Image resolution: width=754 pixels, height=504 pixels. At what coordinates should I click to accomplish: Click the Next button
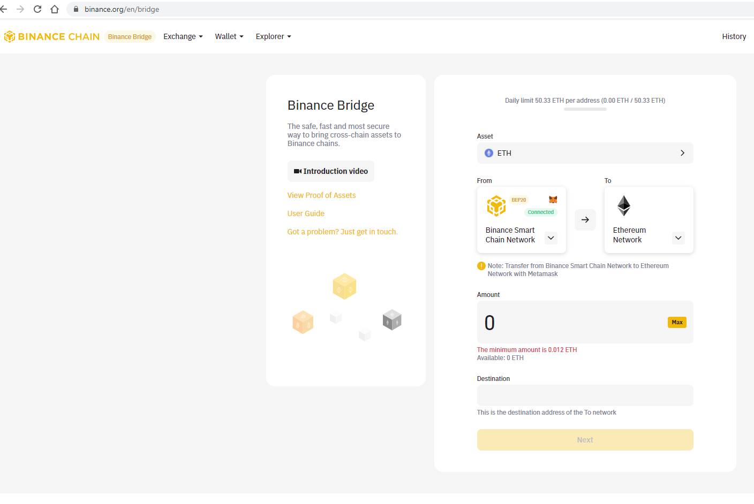pos(585,440)
